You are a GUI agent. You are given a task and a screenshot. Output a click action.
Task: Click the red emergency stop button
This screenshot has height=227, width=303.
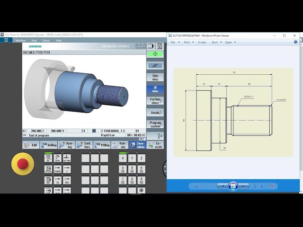pyautogui.click(x=23, y=164)
